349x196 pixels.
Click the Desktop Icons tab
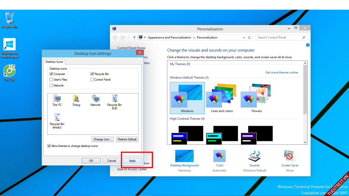coord(54,62)
